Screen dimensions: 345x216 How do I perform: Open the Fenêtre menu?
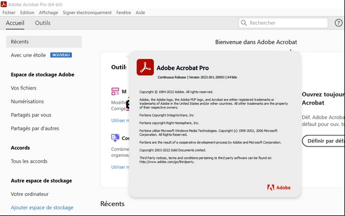point(123,13)
